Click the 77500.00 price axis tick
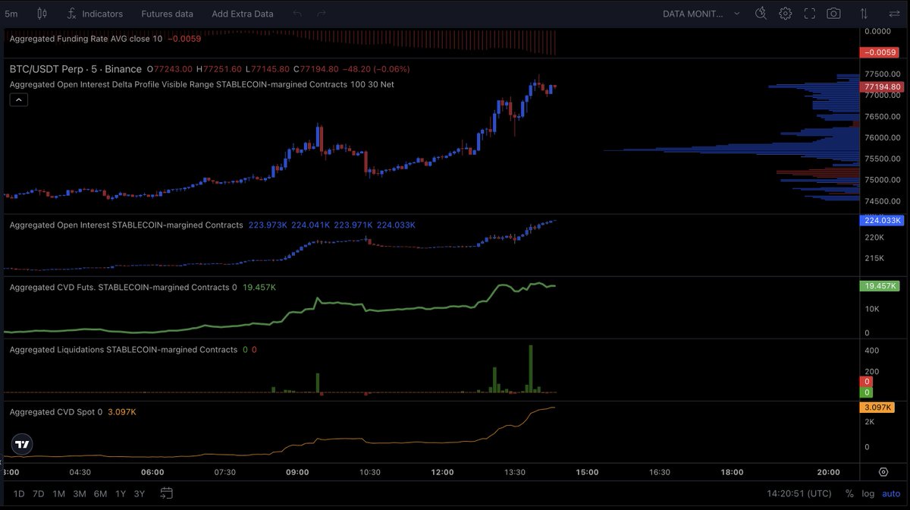The image size is (910, 510). 883,74
